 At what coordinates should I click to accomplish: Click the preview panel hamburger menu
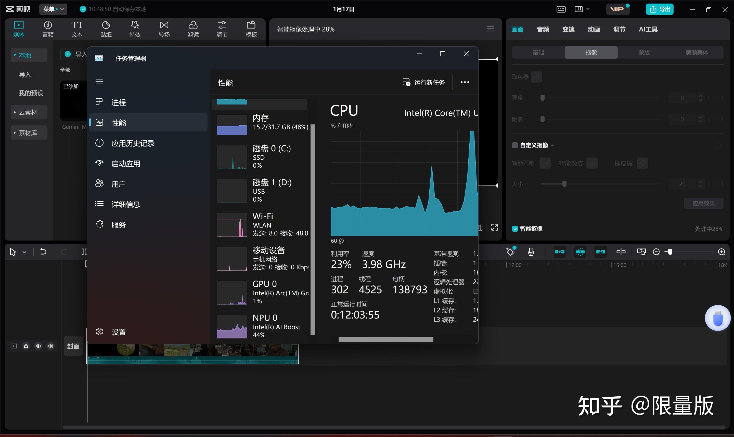[491, 29]
